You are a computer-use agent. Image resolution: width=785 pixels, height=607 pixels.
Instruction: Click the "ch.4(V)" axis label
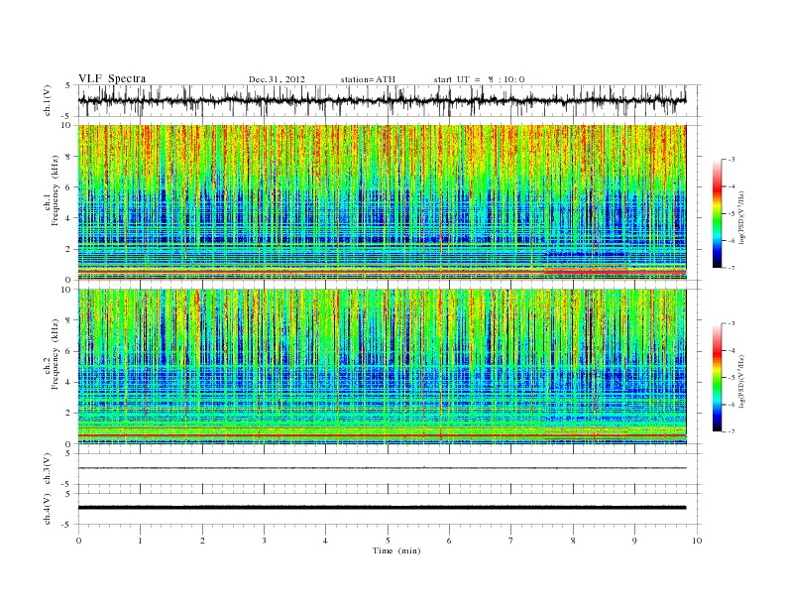click(x=48, y=509)
